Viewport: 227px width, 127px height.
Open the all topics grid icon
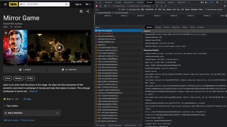pyautogui.click(x=81, y=11)
